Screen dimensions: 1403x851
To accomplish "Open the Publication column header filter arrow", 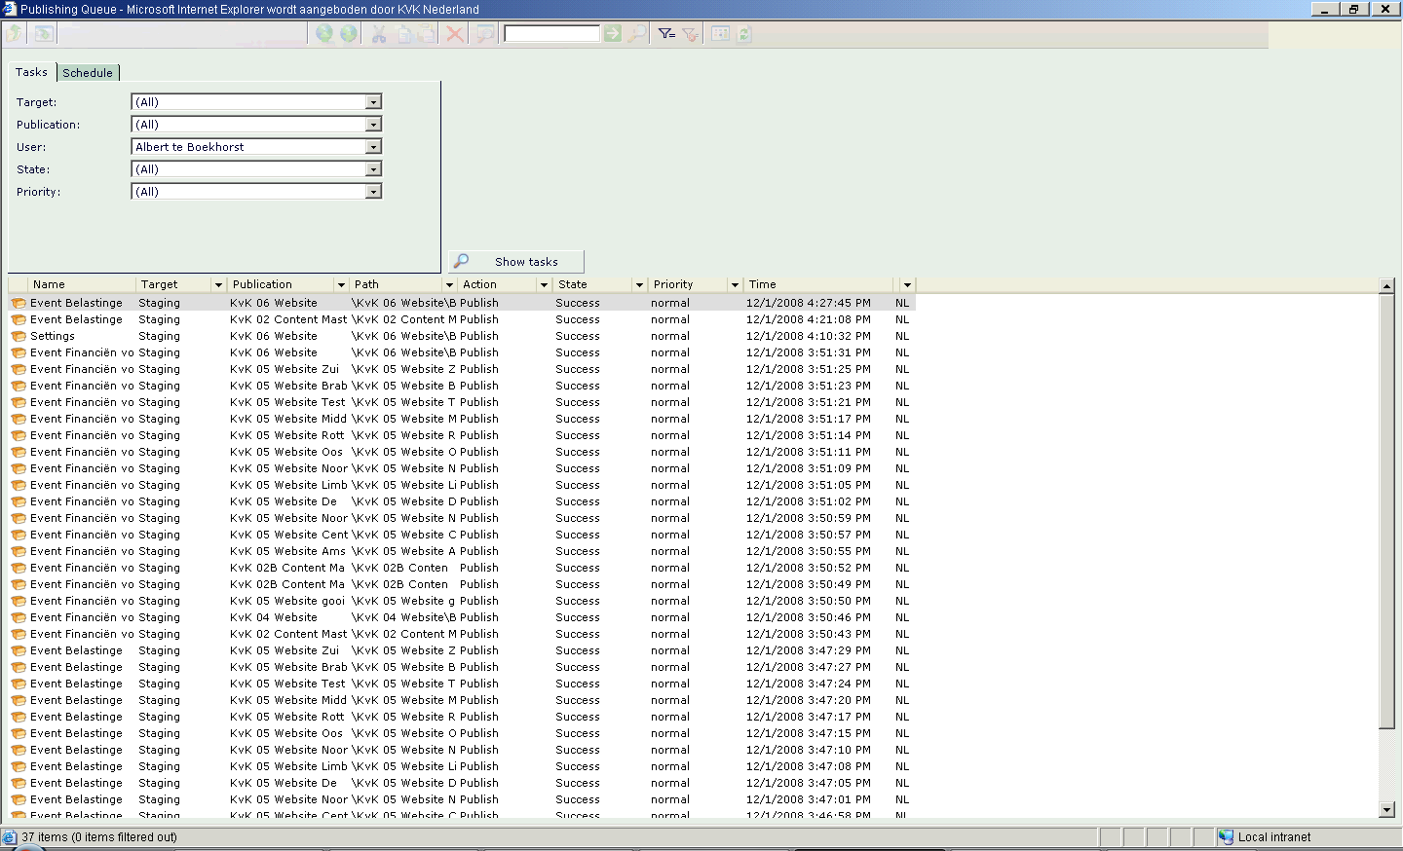I will (341, 285).
